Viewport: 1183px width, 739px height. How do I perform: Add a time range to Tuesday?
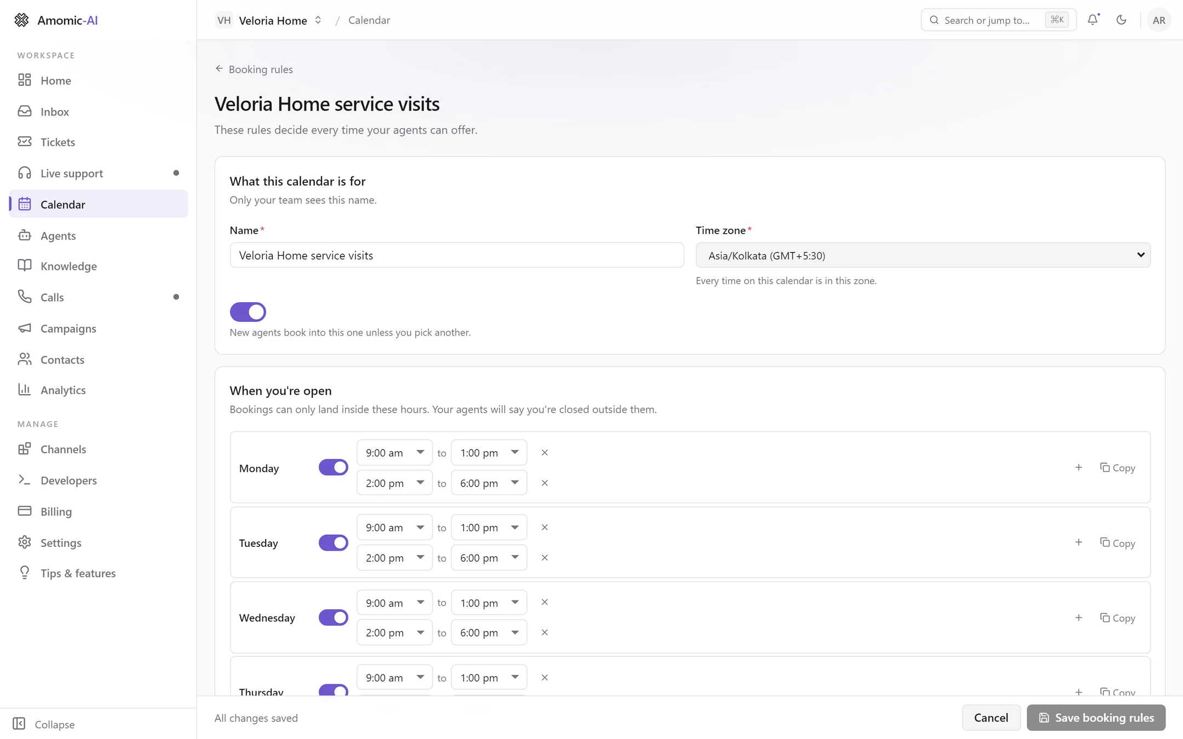(1078, 542)
